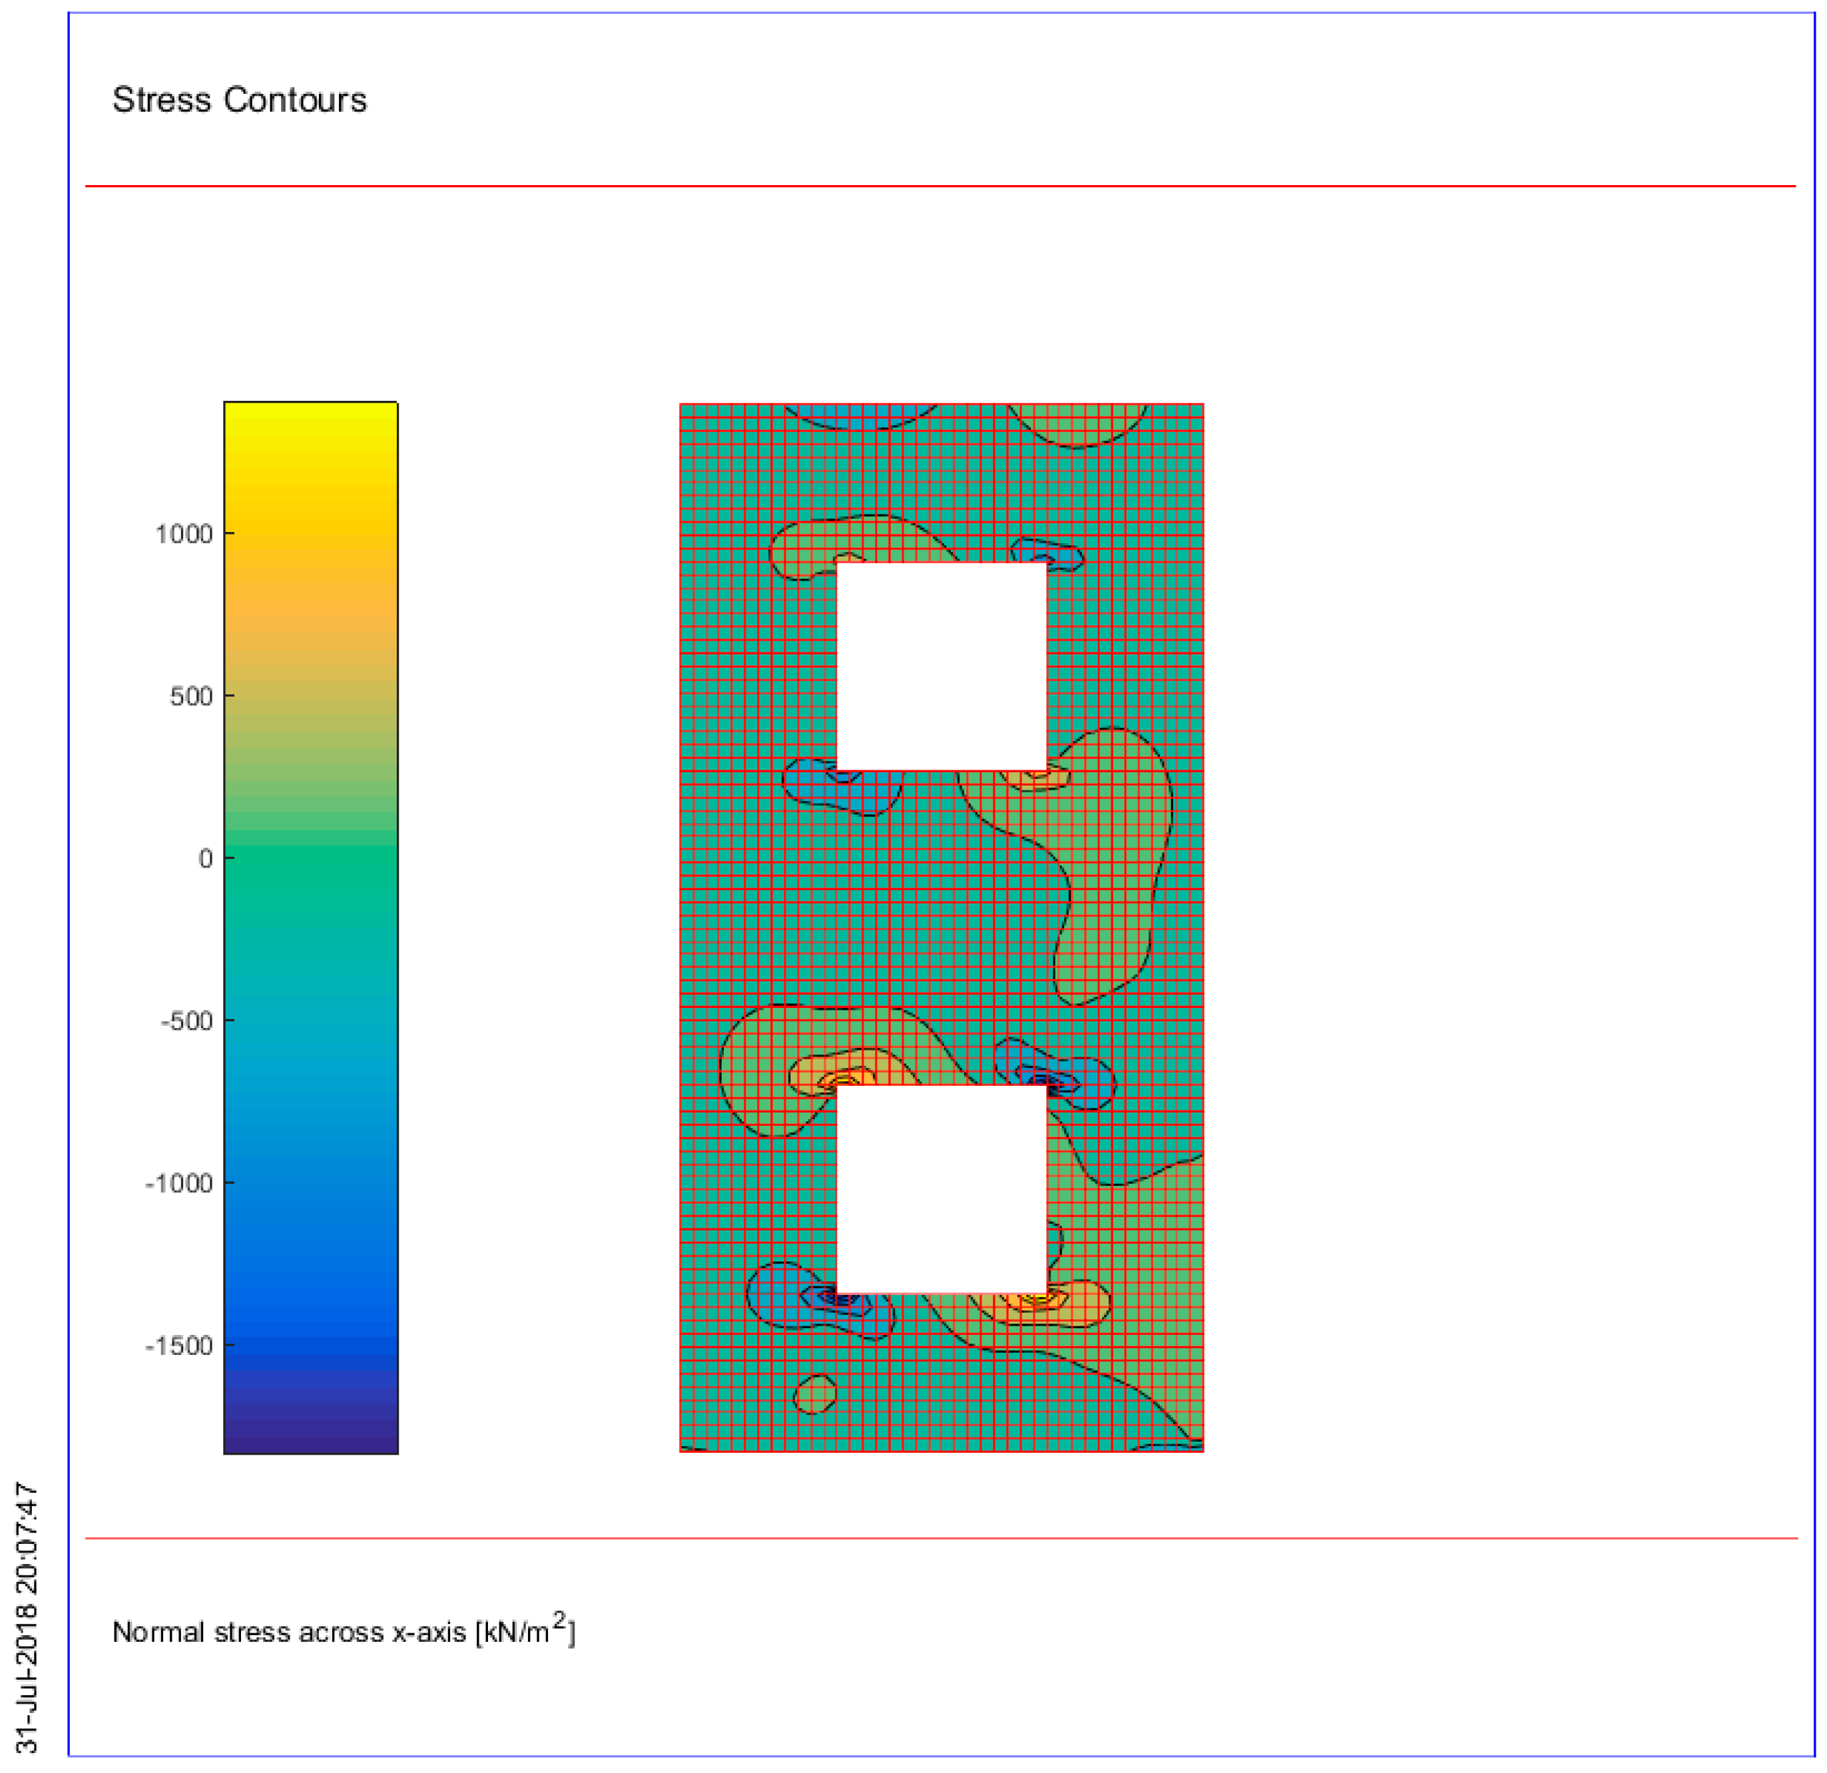Click the 0 tick label on colorbar

[206, 858]
